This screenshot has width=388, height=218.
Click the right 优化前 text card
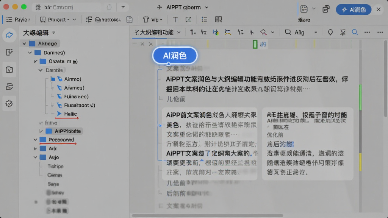(308, 143)
